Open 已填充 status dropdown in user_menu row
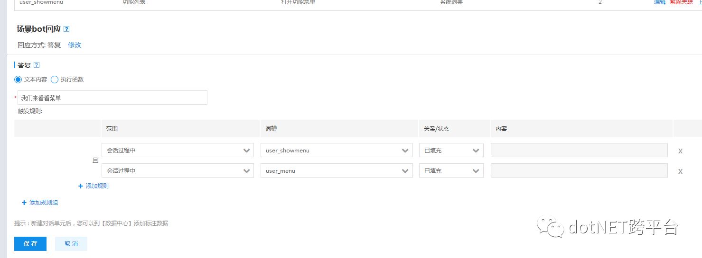Screen dimensions: 702x258 pyautogui.click(x=451, y=170)
